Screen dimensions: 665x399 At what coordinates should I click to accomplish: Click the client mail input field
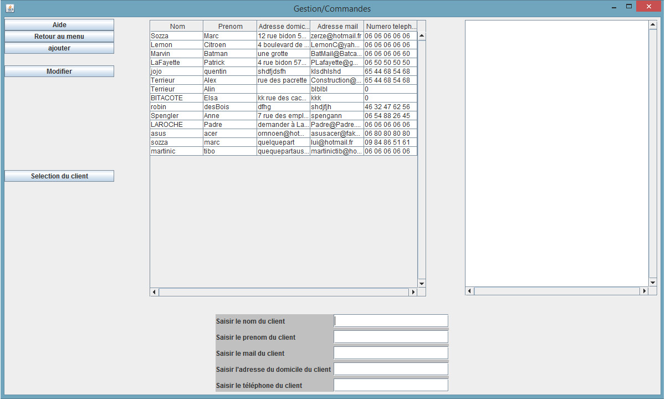tap(391, 353)
